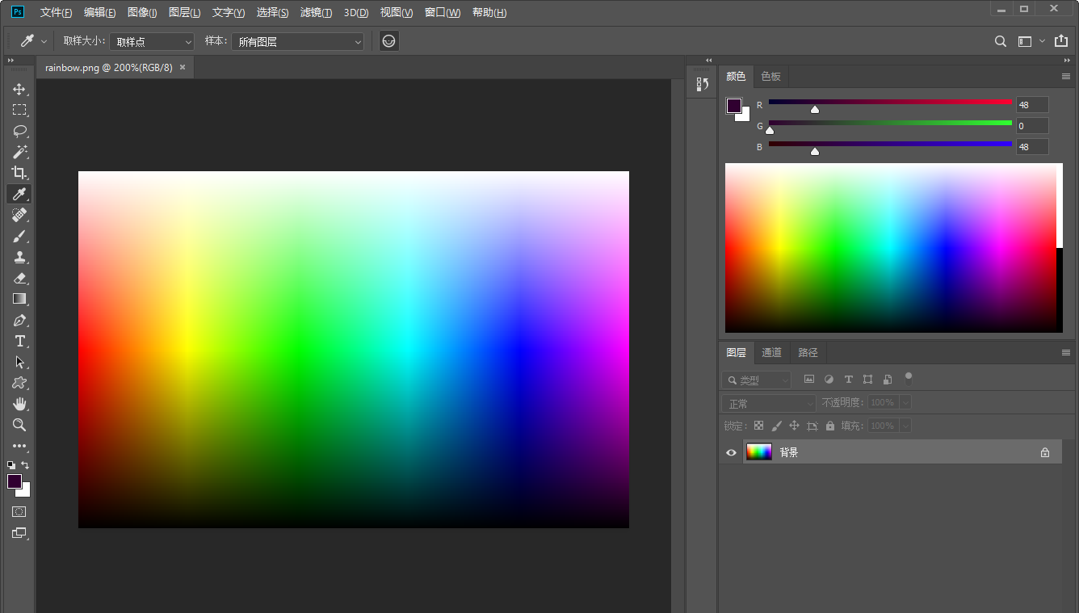Screen dimensions: 1079x613
Task: Switch to the 通道 tab
Action: pos(772,353)
